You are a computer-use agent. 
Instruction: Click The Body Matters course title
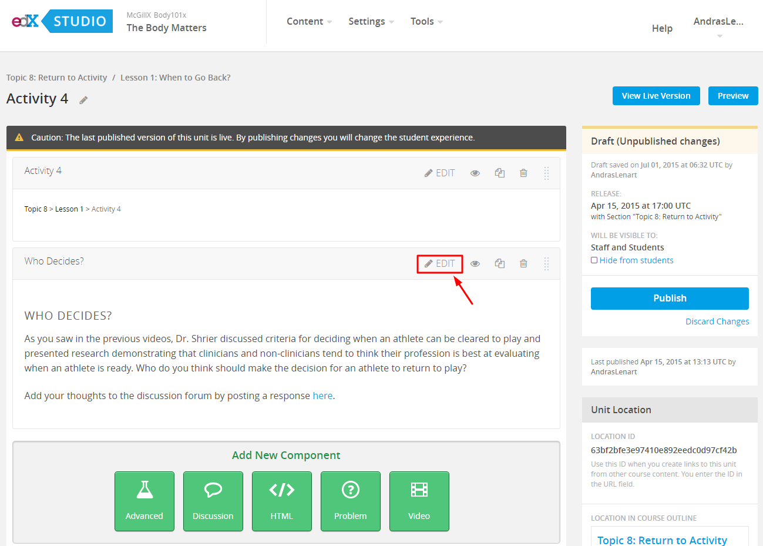(166, 28)
